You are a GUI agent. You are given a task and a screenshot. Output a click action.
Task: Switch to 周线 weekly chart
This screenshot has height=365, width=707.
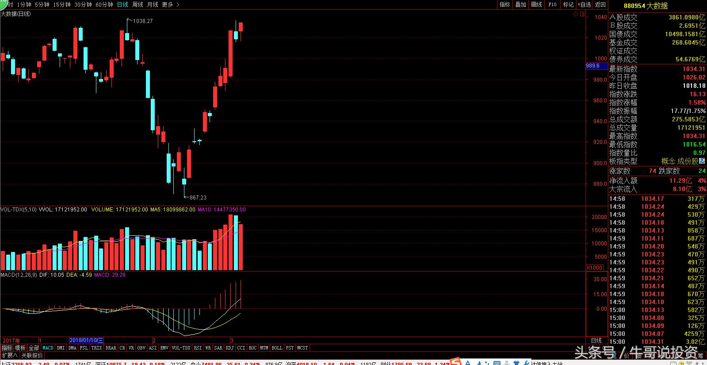[138, 4]
